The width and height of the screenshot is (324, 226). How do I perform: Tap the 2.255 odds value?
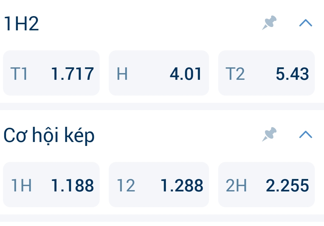tap(288, 186)
